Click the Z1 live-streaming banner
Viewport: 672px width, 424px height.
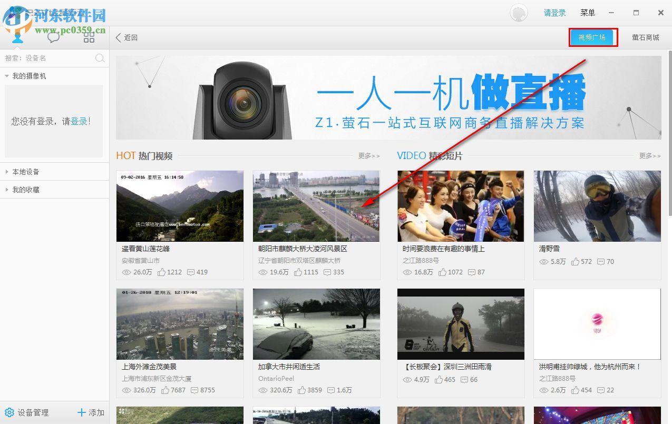(388, 97)
